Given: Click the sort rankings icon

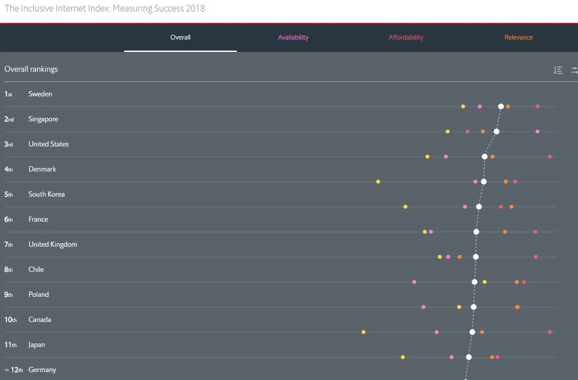Looking at the screenshot, I should click(x=558, y=70).
